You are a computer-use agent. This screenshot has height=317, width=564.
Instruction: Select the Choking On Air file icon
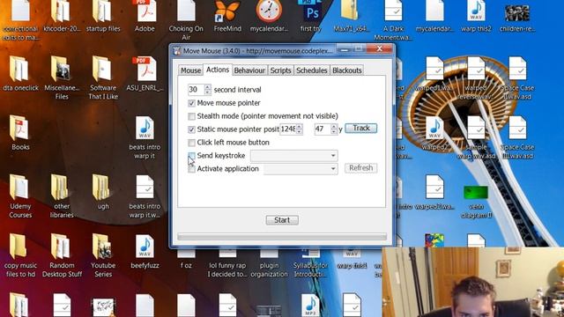[186, 20]
